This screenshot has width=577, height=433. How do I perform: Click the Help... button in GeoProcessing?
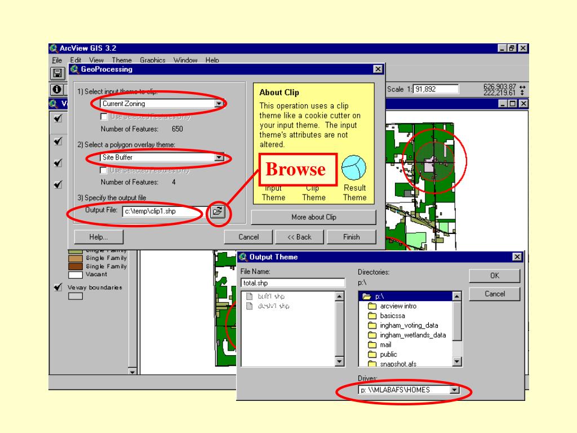99,237
